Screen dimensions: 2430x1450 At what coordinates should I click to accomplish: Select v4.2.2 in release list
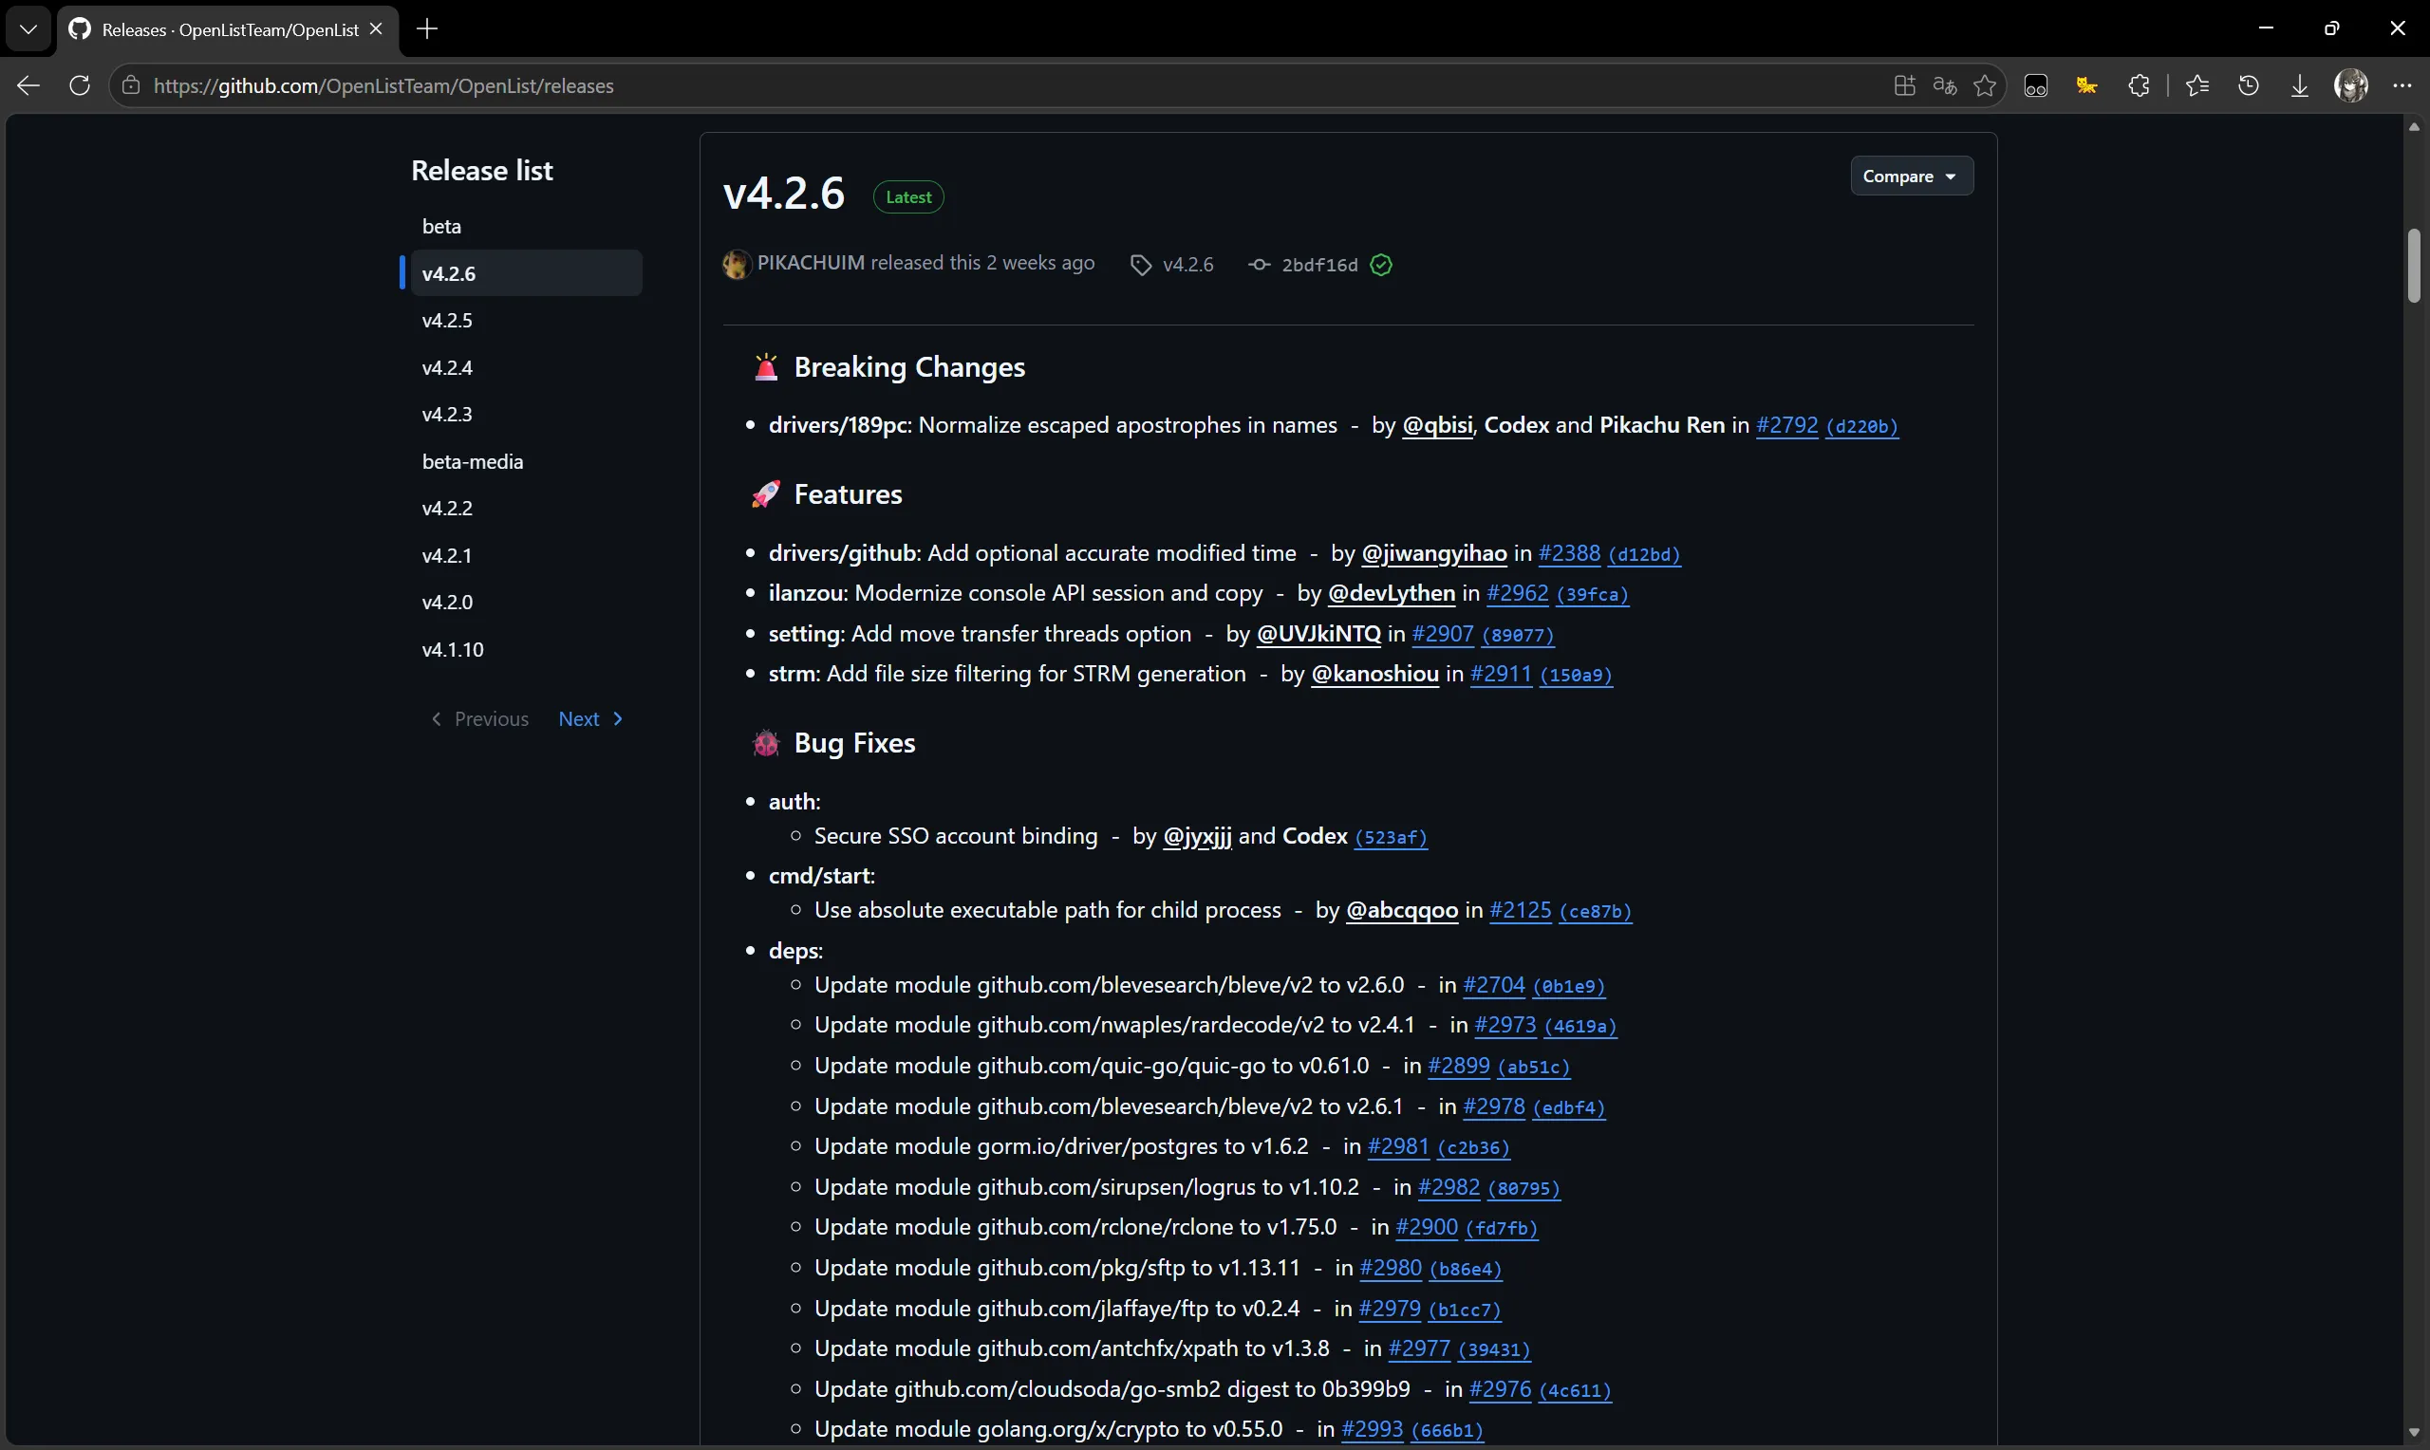pyautogui.click(x=527, y=508)
